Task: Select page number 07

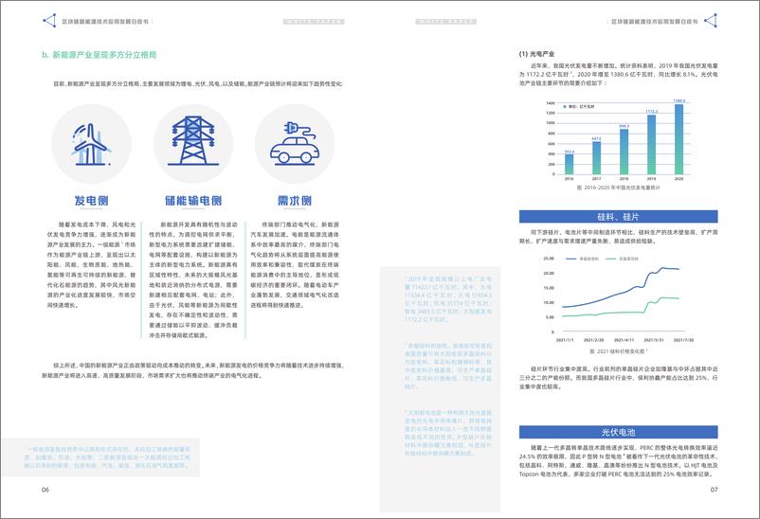Action: point(714,490)
